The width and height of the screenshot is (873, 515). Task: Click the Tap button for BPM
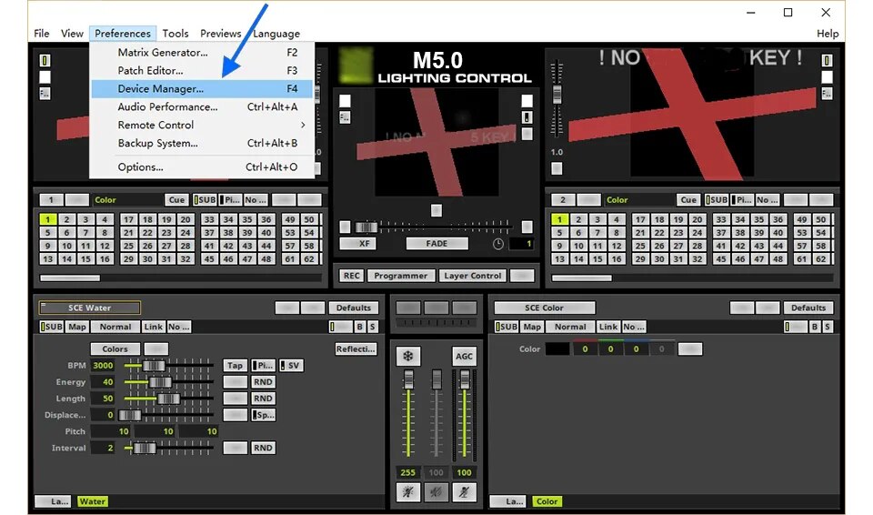(x=235, y=366)
